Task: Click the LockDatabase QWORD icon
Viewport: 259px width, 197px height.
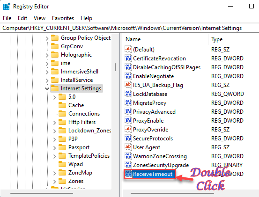Action: pos(128,94)
